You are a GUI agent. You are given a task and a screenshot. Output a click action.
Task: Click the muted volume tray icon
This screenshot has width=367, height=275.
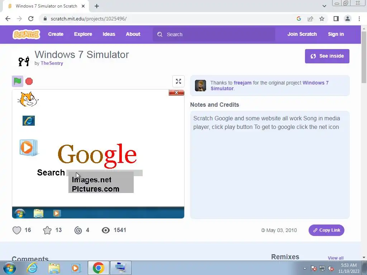331,268
